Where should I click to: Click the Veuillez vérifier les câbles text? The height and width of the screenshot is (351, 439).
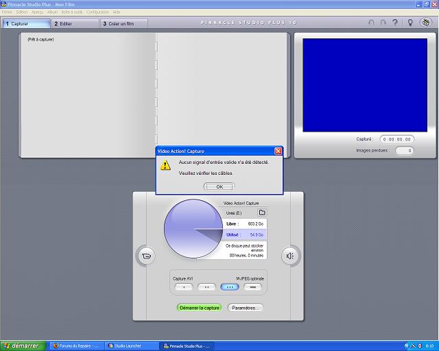(206, 173)
